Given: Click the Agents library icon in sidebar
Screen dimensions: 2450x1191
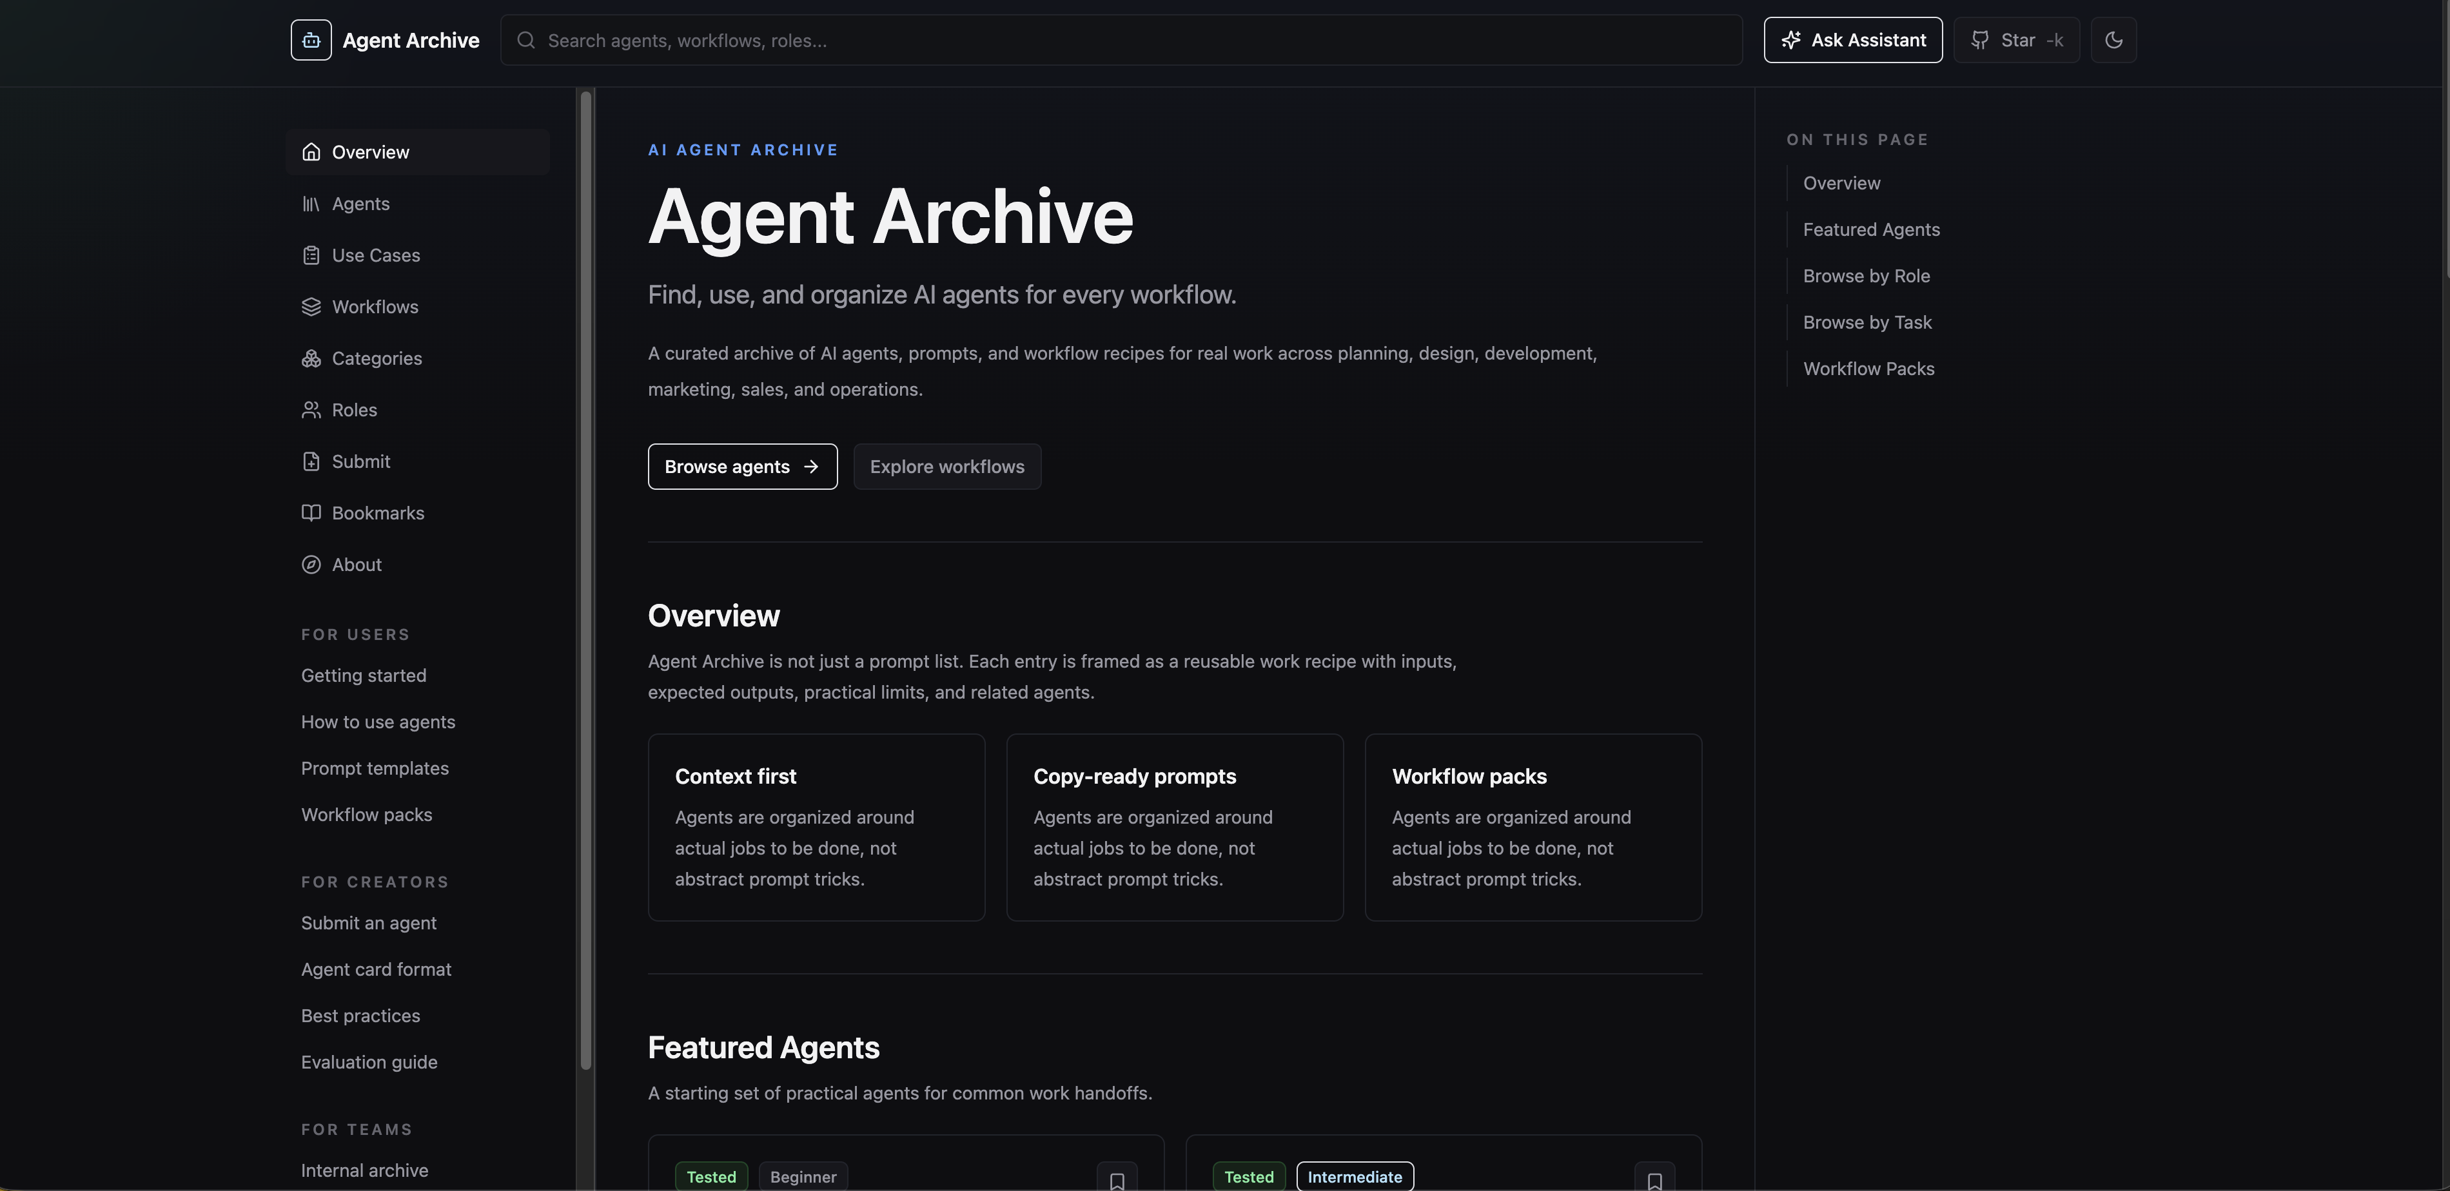Looking at the screenshot, I should click(311, 204).
